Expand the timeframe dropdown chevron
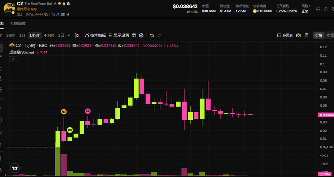Screen dimensions: 334x177 (69, 35)
